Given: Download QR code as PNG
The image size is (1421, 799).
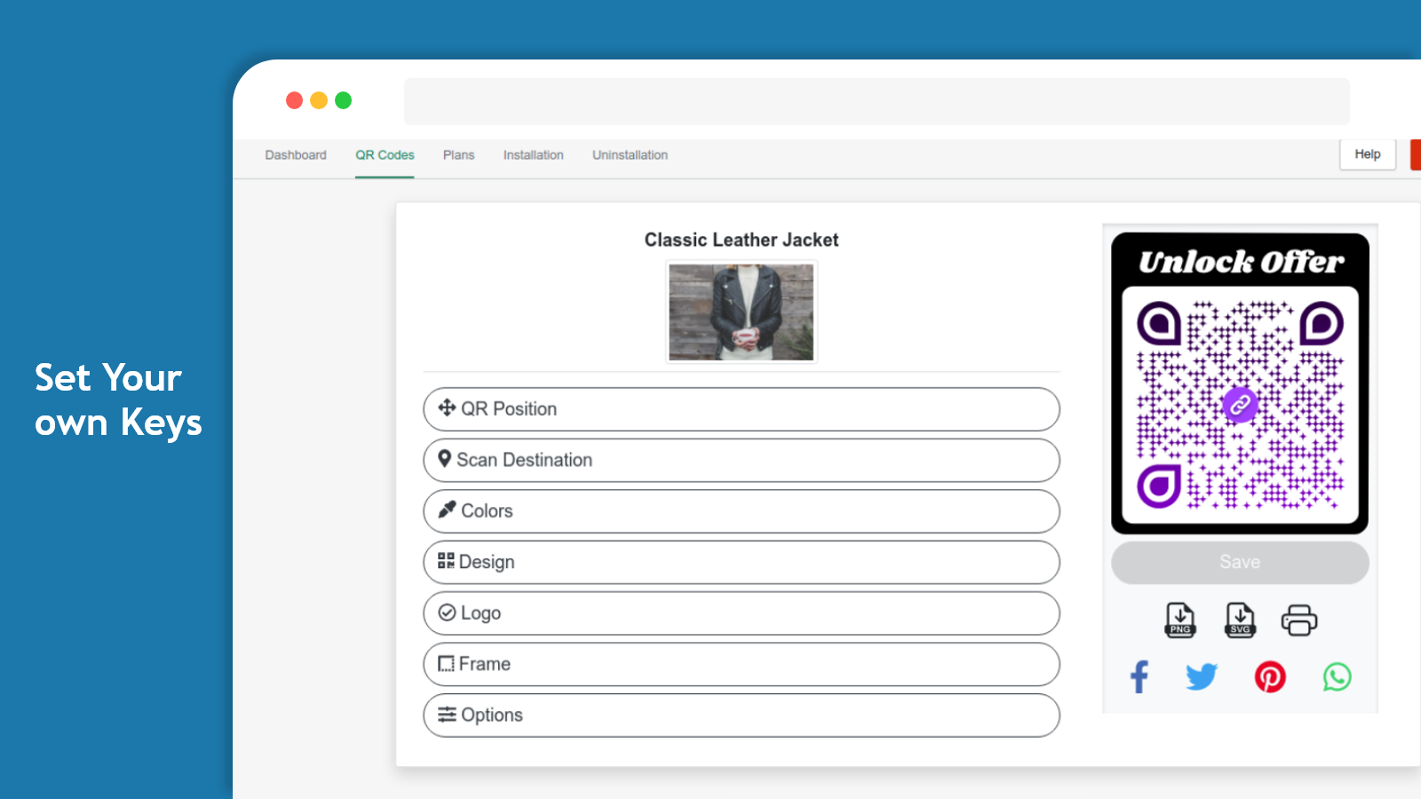Looking at the screenshot, I should (x=1179, y=620).
